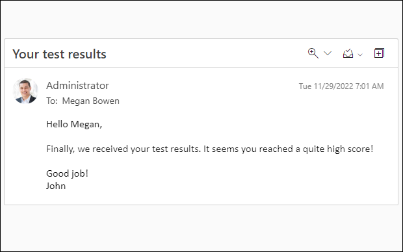Click the 'Hello Megan,' greeting line

coord(74,124)
